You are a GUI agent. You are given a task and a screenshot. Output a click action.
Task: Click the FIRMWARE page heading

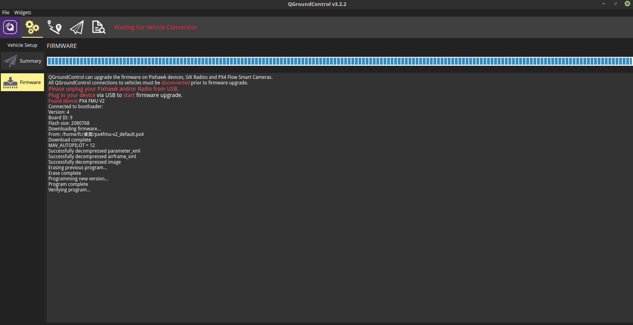tap(62, 46)
